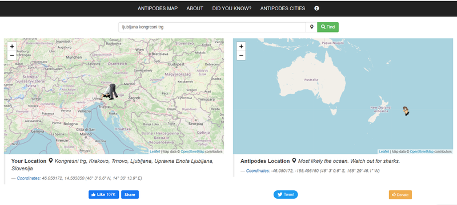Image resolution: width=457 pixels, height=205 pixels.
Task: Open the Did You Know? page
Action: [x=232, y=9]
